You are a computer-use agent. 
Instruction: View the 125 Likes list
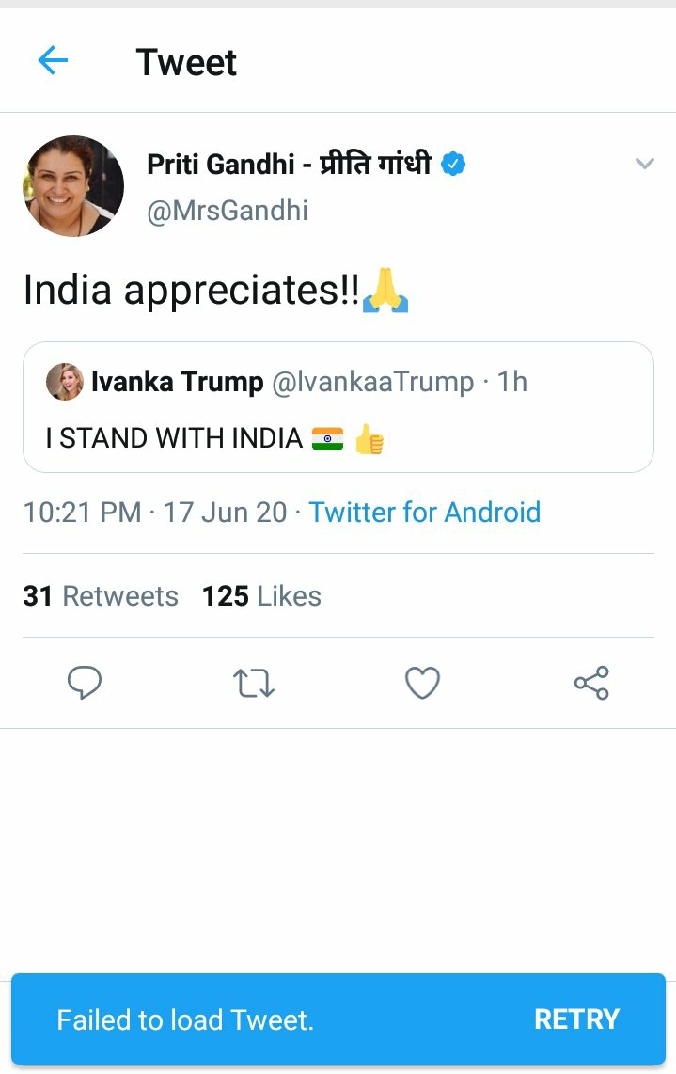pyautogui.click(x=261, y=596)
